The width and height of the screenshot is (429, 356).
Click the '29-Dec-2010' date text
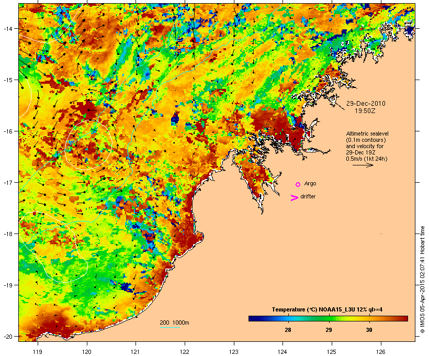coord(366,104)
